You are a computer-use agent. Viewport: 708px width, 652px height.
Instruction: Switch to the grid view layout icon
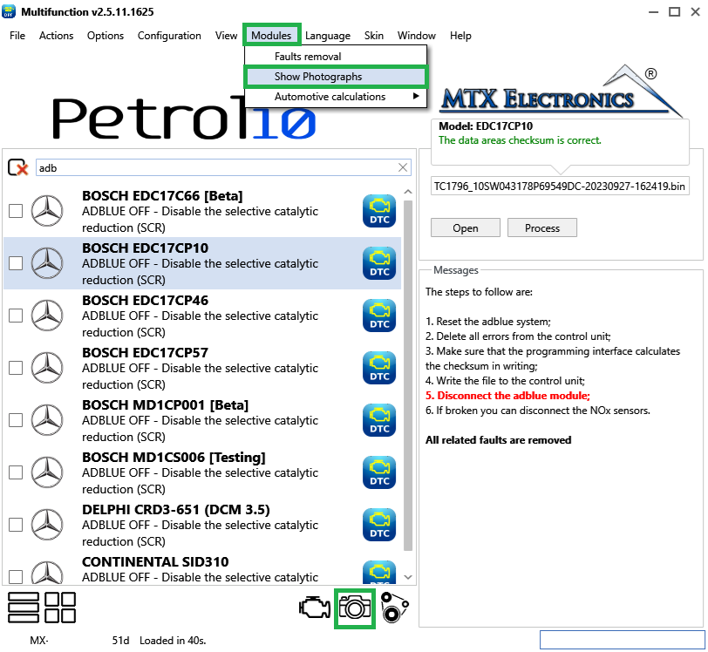(60, 608)
